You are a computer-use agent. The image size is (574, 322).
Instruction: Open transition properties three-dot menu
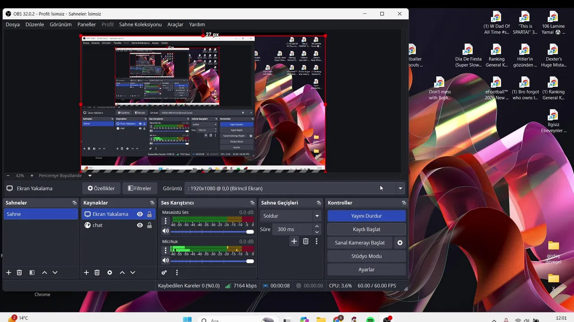pos(316,241)
